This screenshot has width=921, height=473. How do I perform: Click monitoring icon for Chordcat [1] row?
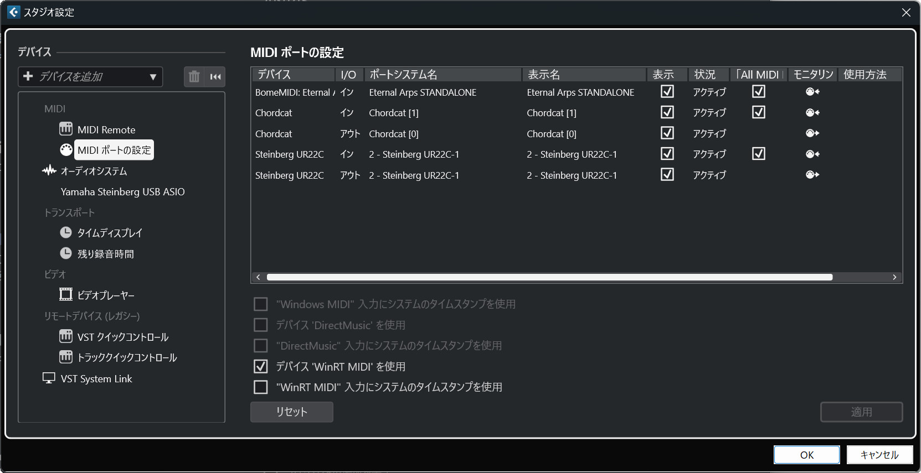click(812, 112)
